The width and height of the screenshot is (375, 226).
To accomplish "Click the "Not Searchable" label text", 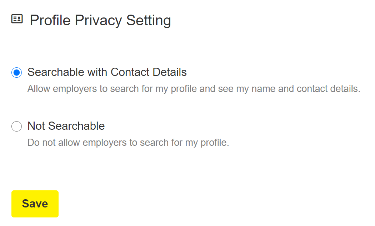I will (x=66, y=126).
